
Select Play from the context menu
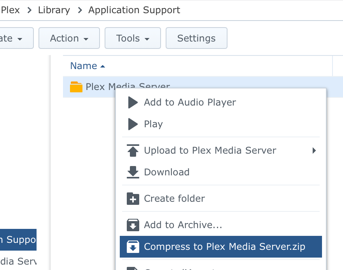tap(221, 124)
